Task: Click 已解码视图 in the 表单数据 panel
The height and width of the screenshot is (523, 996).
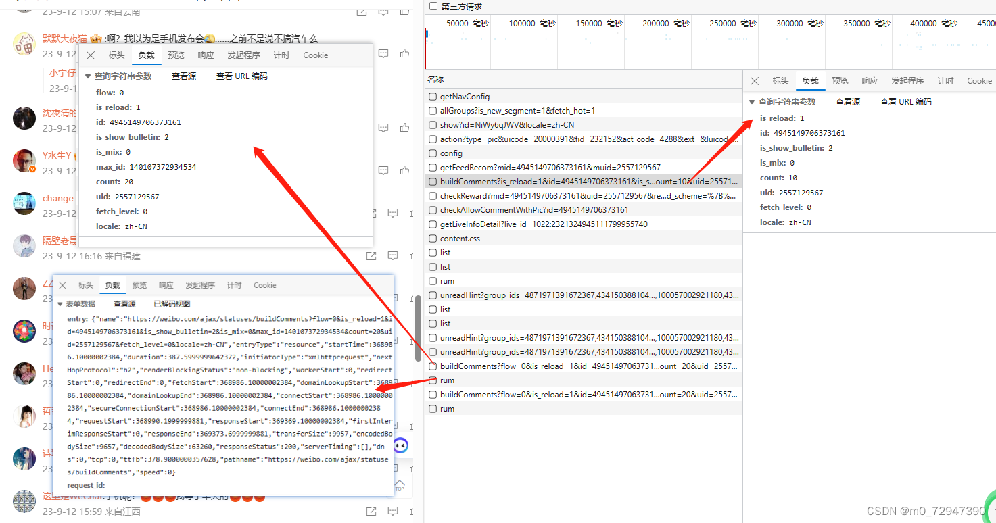Action: 172,304
